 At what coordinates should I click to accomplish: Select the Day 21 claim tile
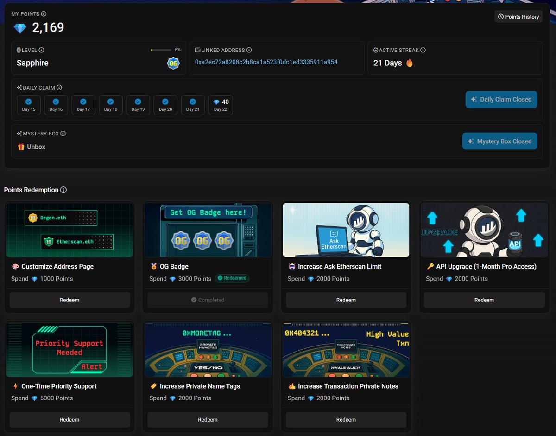[x=193, y=105]
